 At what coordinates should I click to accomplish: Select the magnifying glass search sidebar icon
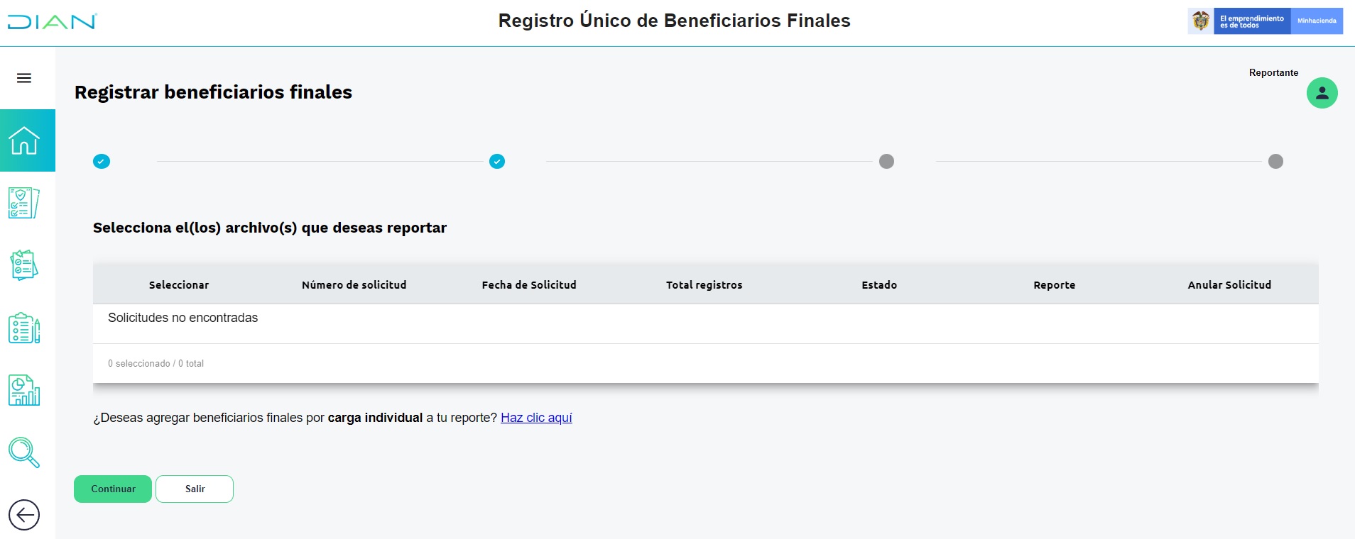point(24,452)
